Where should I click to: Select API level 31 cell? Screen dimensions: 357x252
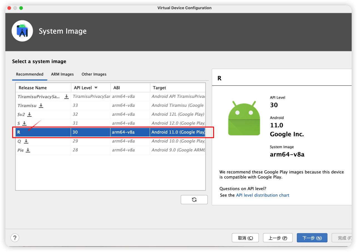point(75,123)
